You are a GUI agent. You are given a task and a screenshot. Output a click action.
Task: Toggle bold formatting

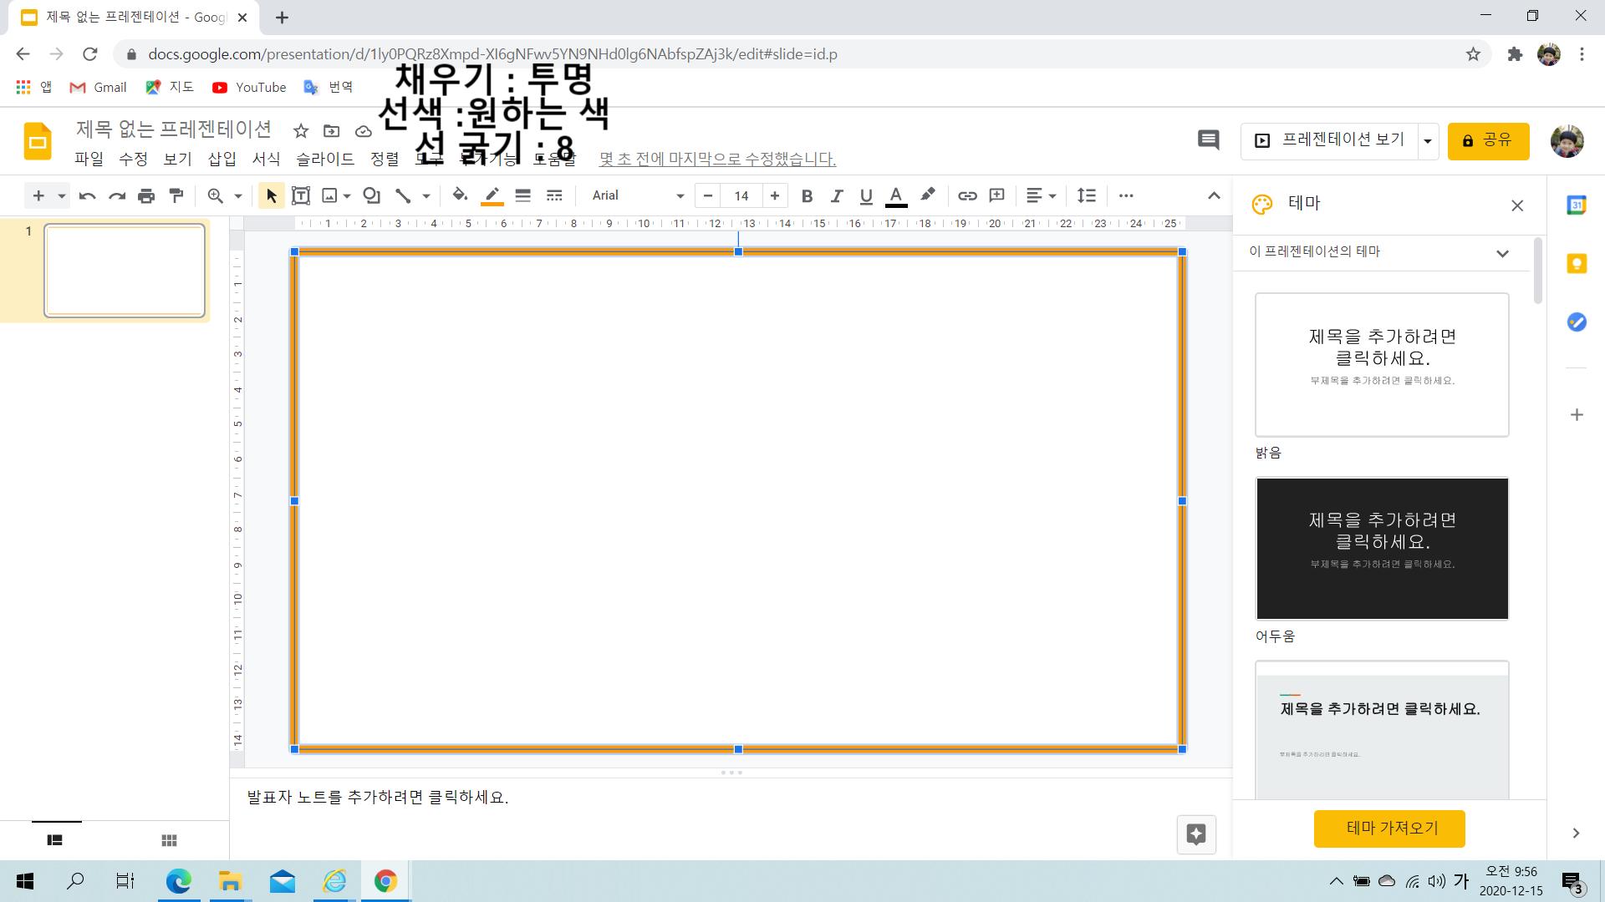click(x=807, y=195)
